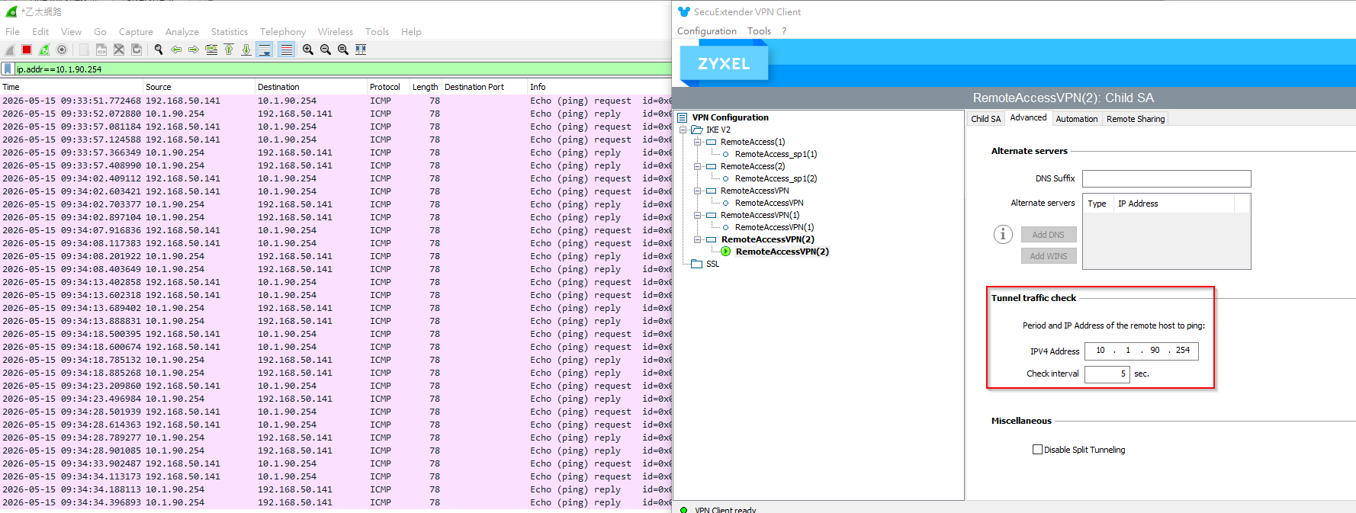
Task: Zoom out packet list text
Action: click(326, 50)
